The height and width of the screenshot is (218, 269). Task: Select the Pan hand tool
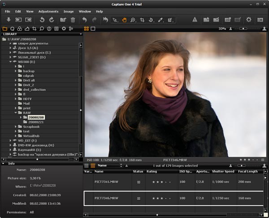coord(124,20)
